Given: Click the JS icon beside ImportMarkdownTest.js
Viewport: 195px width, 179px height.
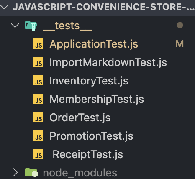Looking at the screenshot, I should point(38,62).
